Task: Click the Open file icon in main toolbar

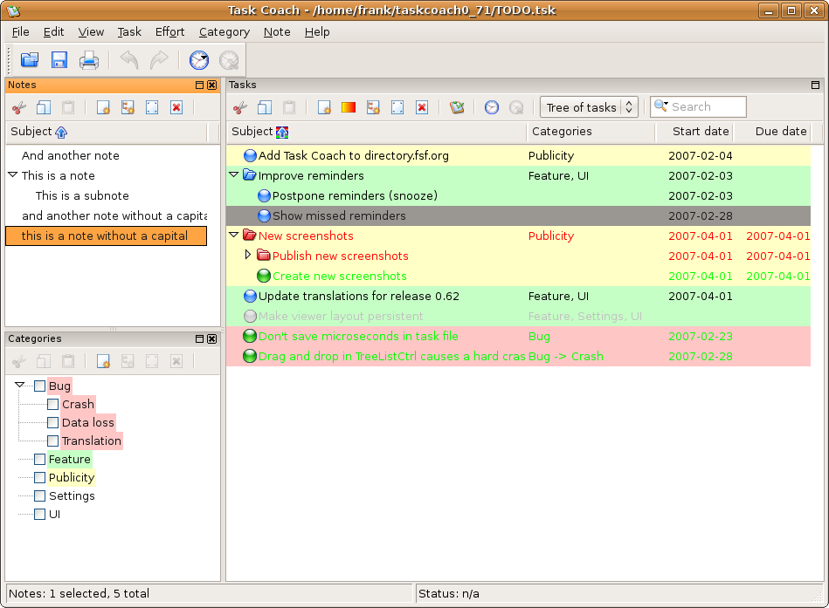Action: tap(30, 60)
